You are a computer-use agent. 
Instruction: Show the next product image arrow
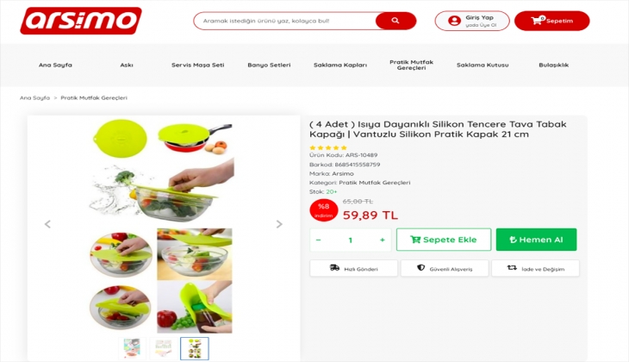[279, 224]
